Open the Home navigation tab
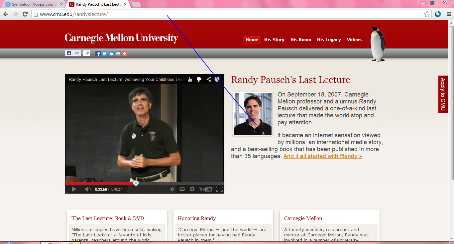The height and width of the screenshot is (244, 454). point(252,40)
